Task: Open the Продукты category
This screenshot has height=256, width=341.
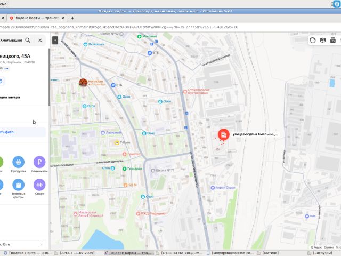Action: (x=18, y=164)
